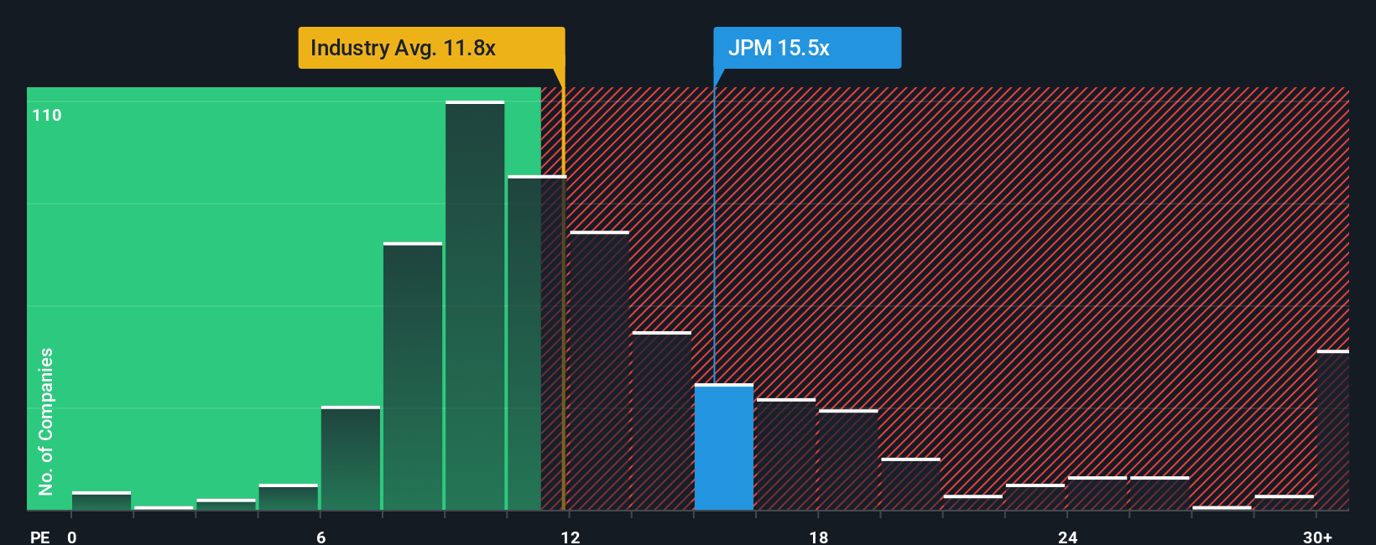Screen dimensions: 1376x545
Task: Click the tallest histogram bar near PE 10
Action: [x=475, y=305]
